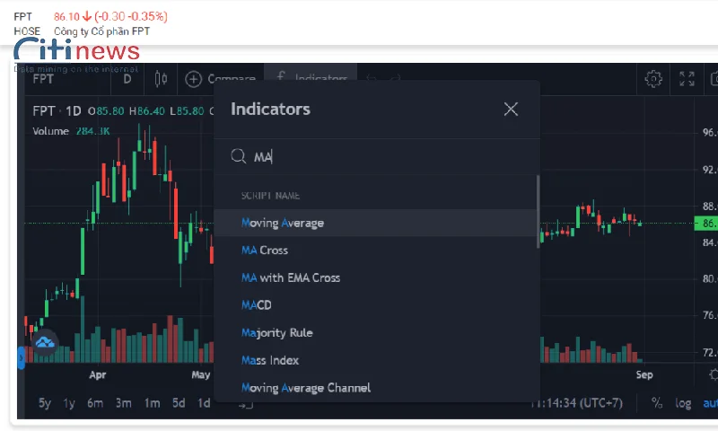
Task: Select the Mass Index indicator
Action: coord(375,360)
